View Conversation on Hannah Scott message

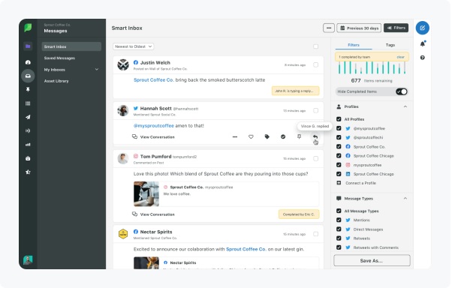pyautogui.click(x=153, y=136)
